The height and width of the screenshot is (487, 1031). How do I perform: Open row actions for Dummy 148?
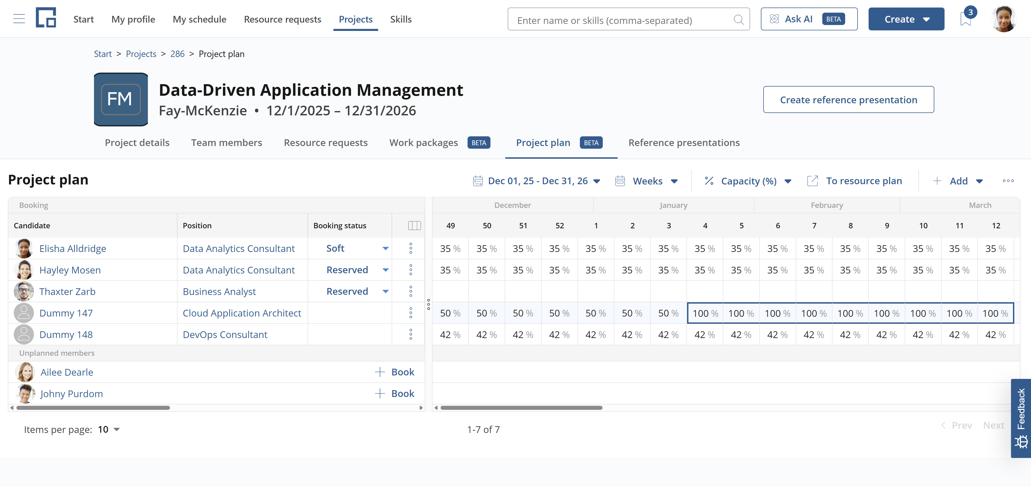[411, 335]
